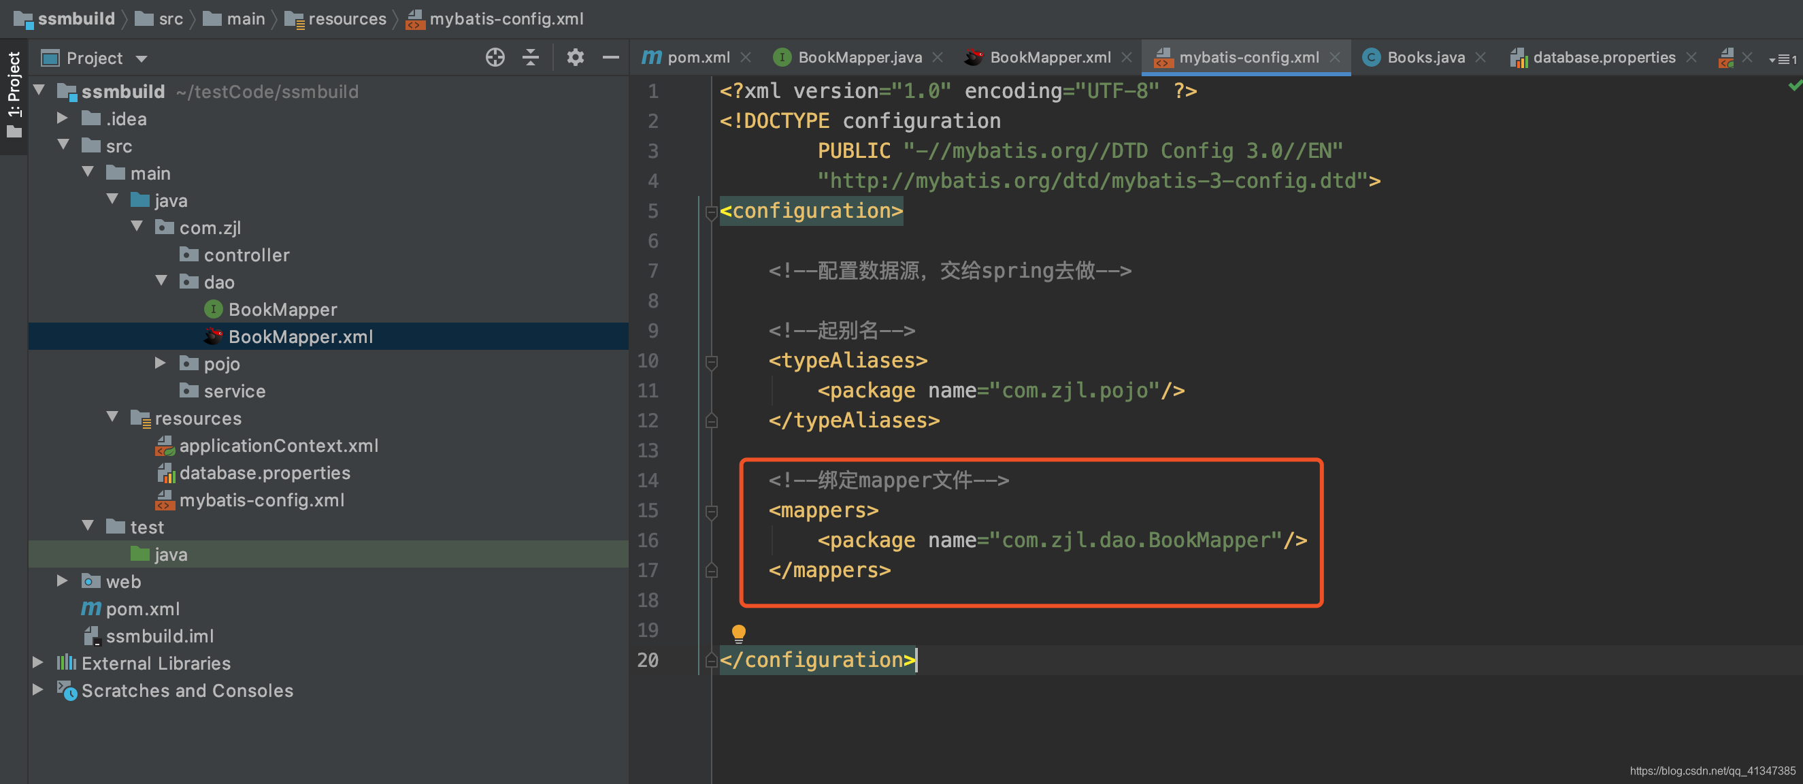Collapse the java source folder under main
This screenshot has height=784, width=1803.
pos(112,199)
